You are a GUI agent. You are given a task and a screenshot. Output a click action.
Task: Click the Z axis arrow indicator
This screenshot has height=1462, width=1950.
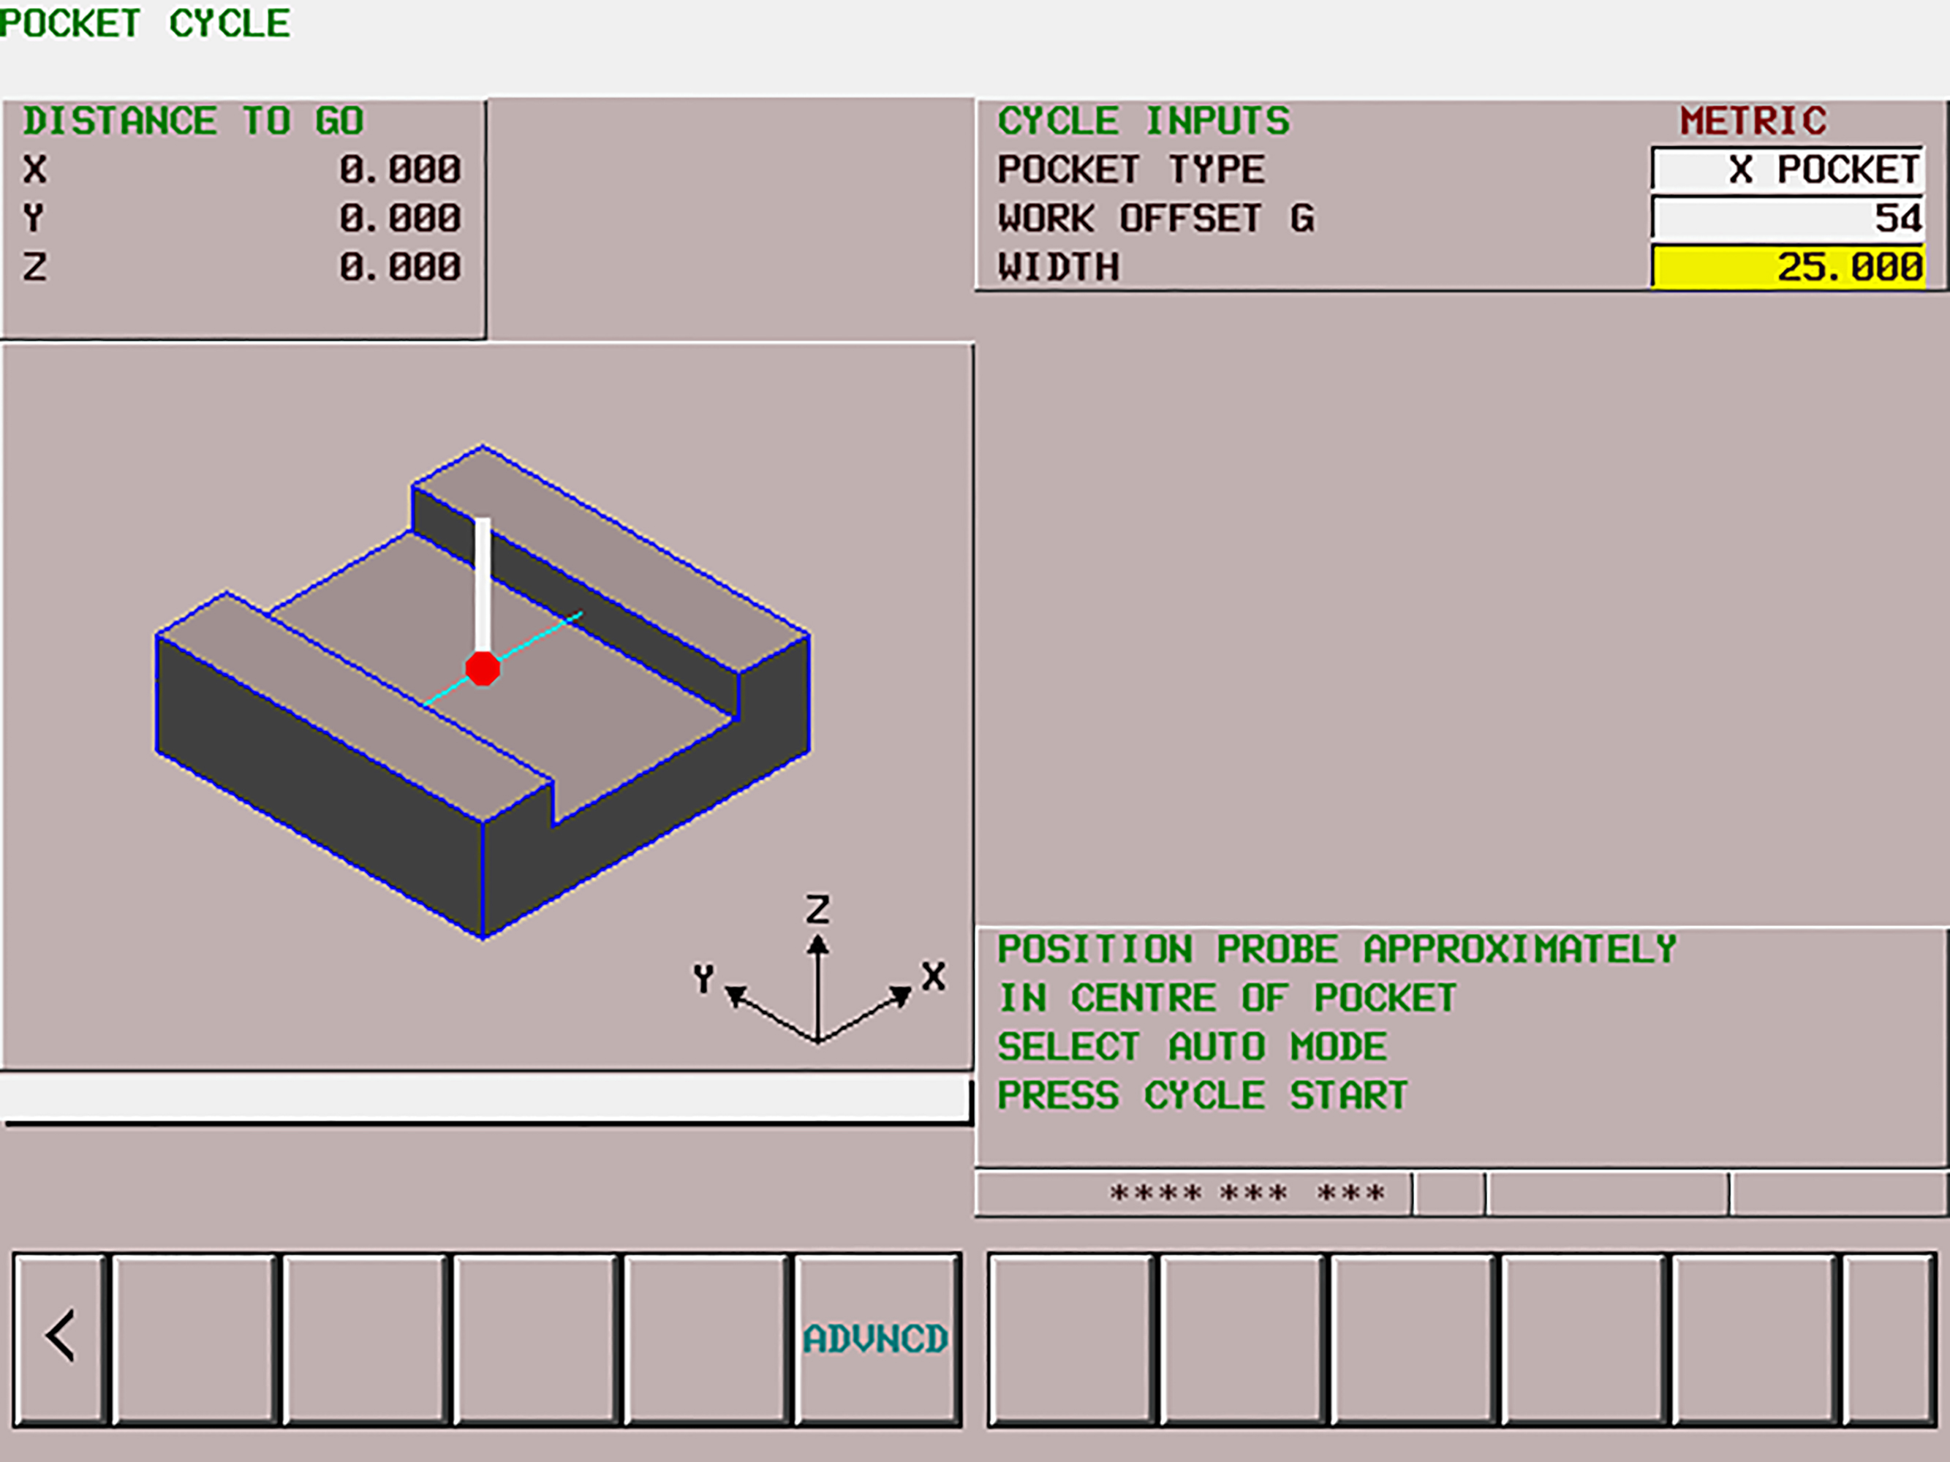818,956
